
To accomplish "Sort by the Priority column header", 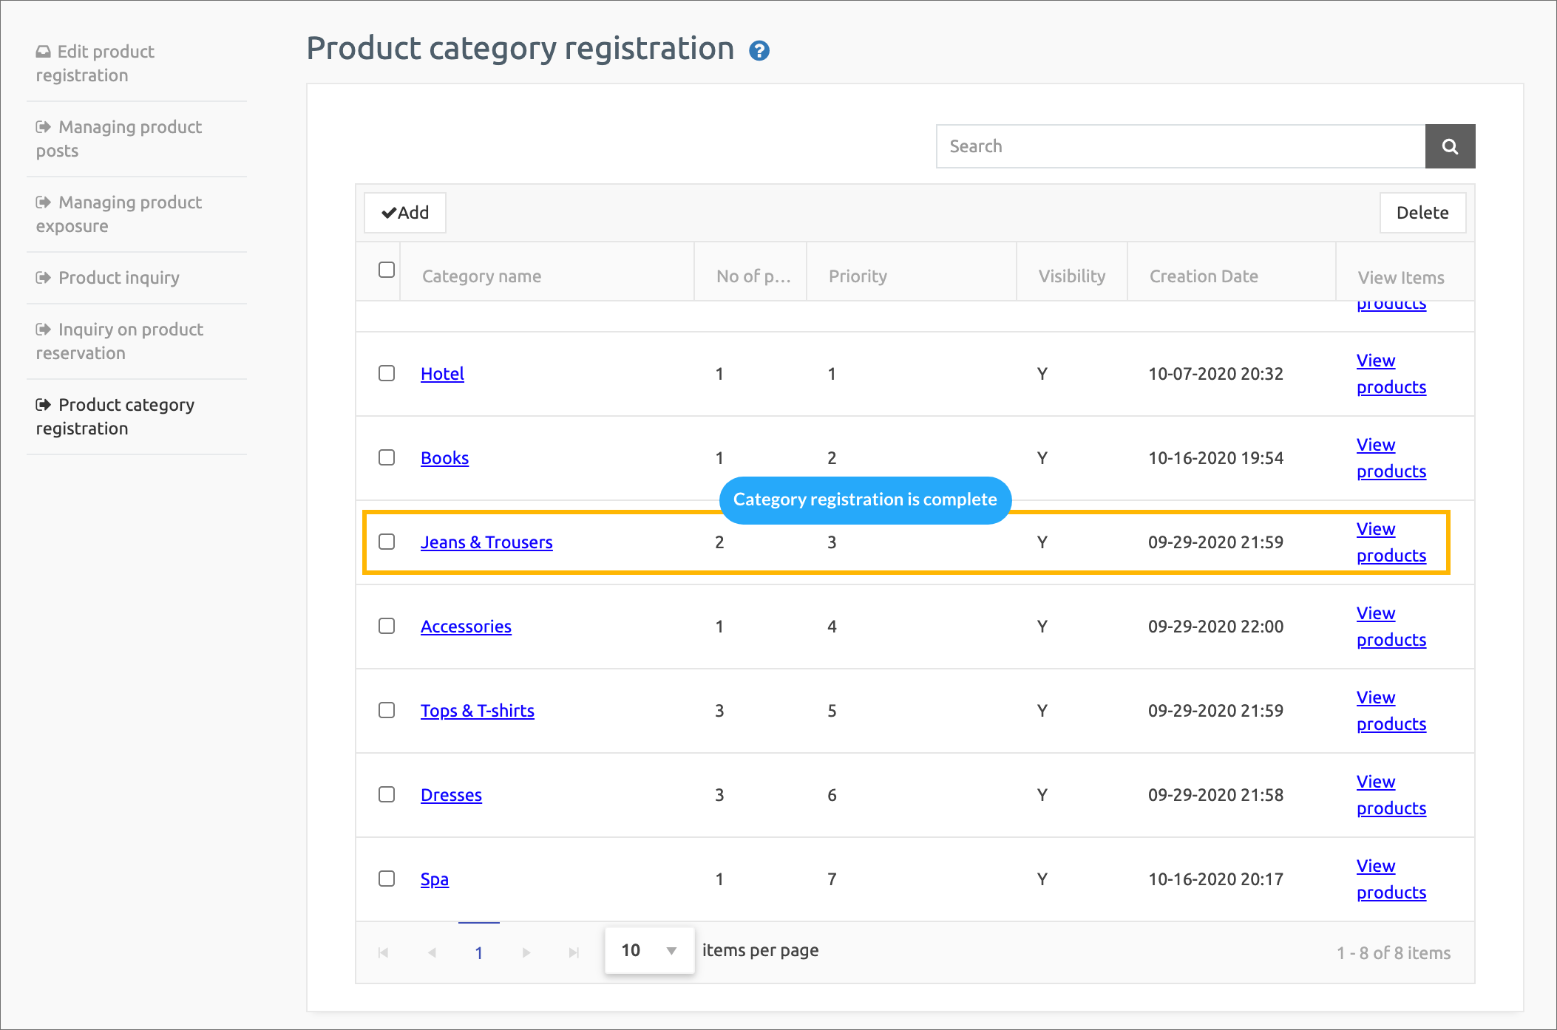I will tap(858, 276).
